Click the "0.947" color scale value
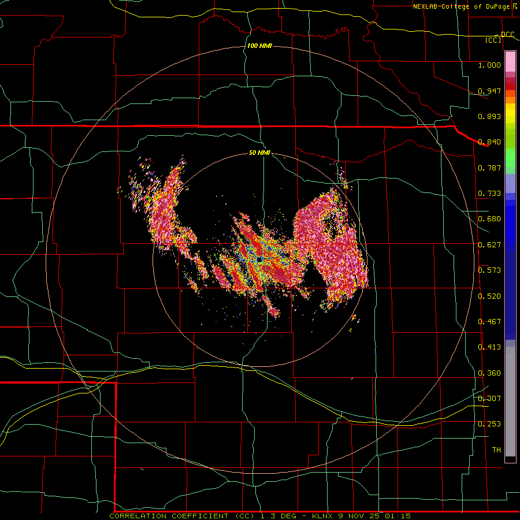520x520 pixels. 489,91
